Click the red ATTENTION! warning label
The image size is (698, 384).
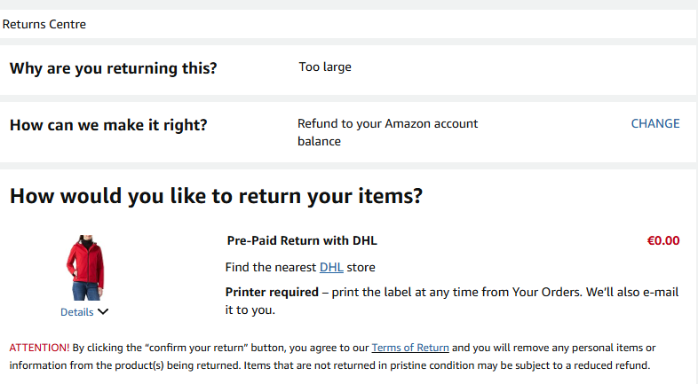point(39,348)
